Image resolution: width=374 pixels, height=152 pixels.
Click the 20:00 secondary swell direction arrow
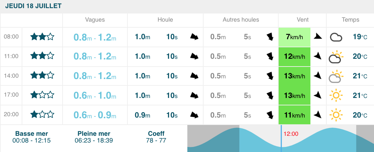270,115
